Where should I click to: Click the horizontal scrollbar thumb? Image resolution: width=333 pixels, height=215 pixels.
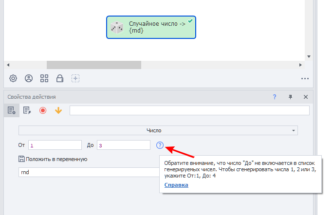(x=94, y=65)
